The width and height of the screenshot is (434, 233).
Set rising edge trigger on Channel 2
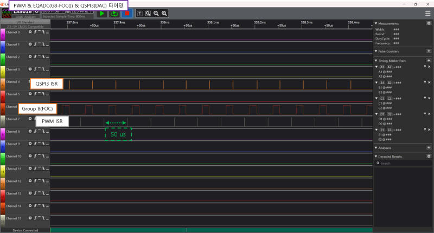coord(35,57)
